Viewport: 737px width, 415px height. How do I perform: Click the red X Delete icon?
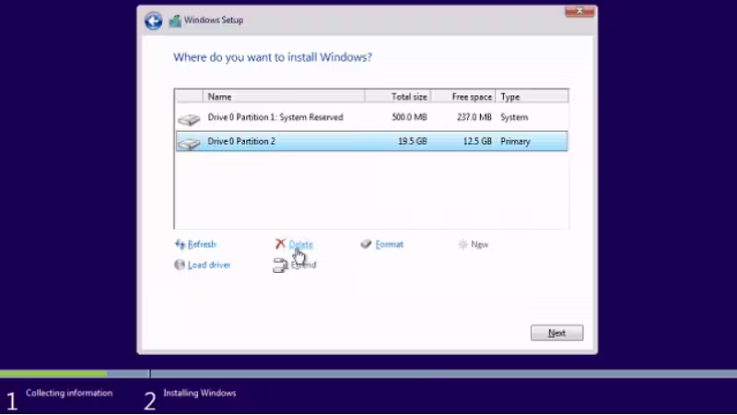coord(280,243)
